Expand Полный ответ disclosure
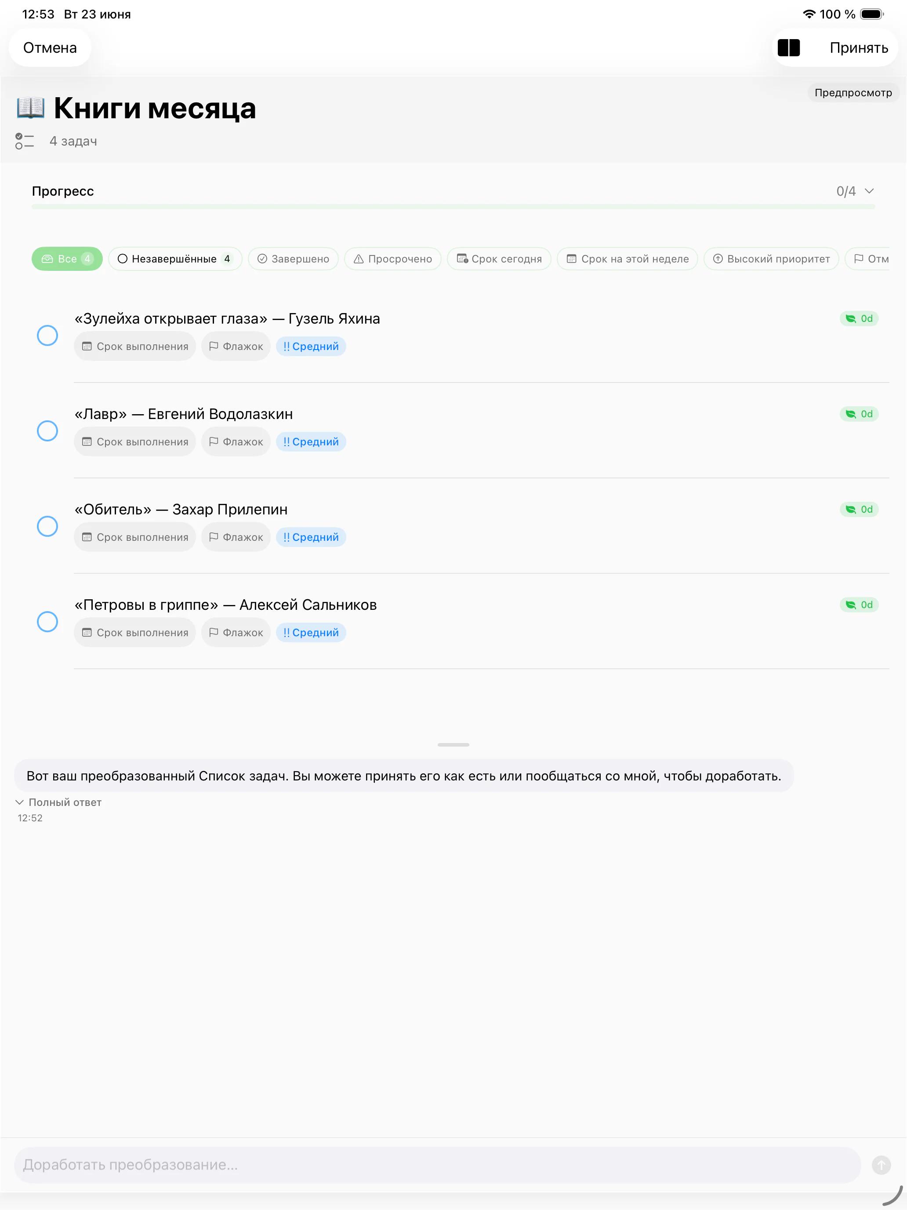This screenshot has height=1210, width=907. click(x=58, y=802)
